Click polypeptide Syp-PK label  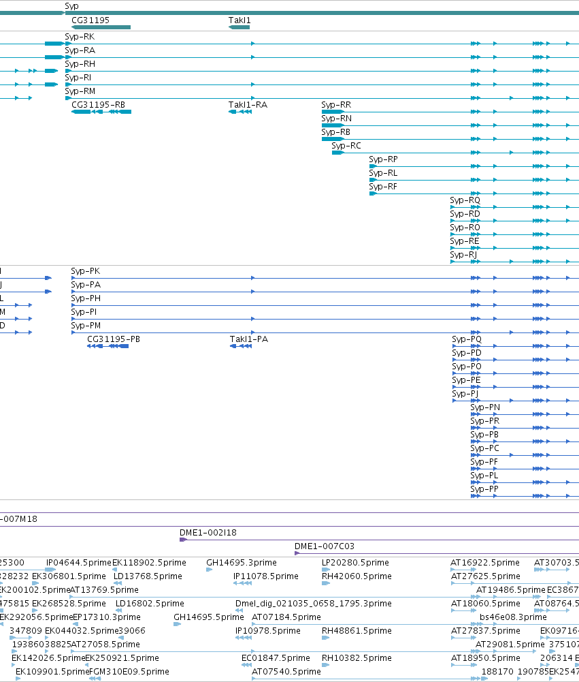86,271
